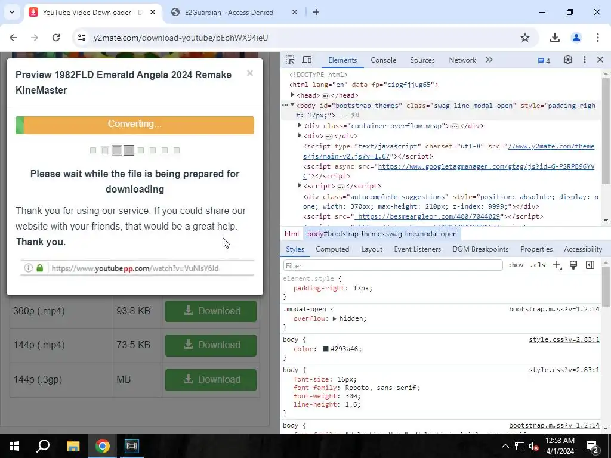The image size is (611, 458).
Task: Open Windows taskbar search
Action: coord(43,446)
